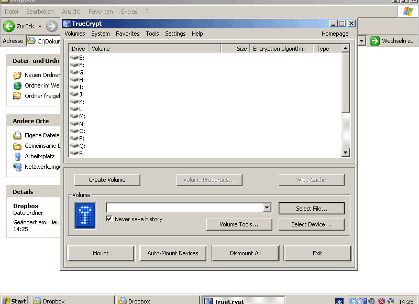Open the Ansicht menu in Explorer

tap(71, 12)
